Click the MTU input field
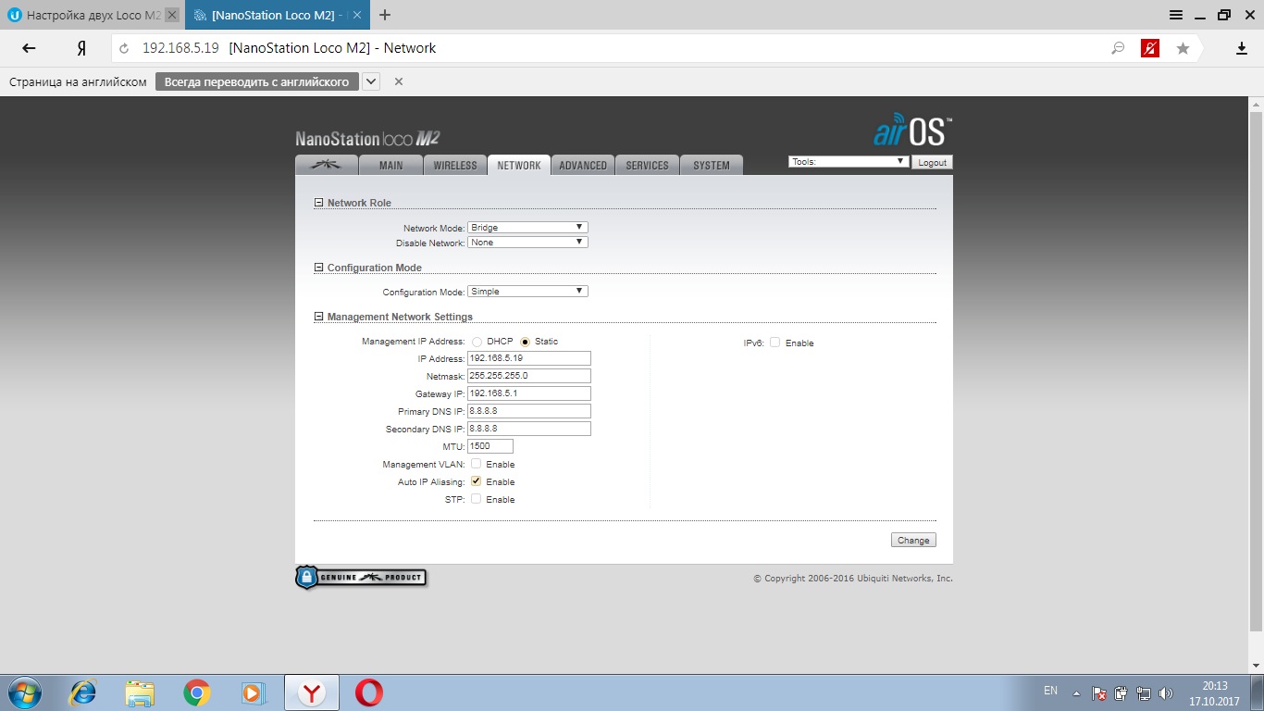1264x711 pixels. [x=490, y=446]
